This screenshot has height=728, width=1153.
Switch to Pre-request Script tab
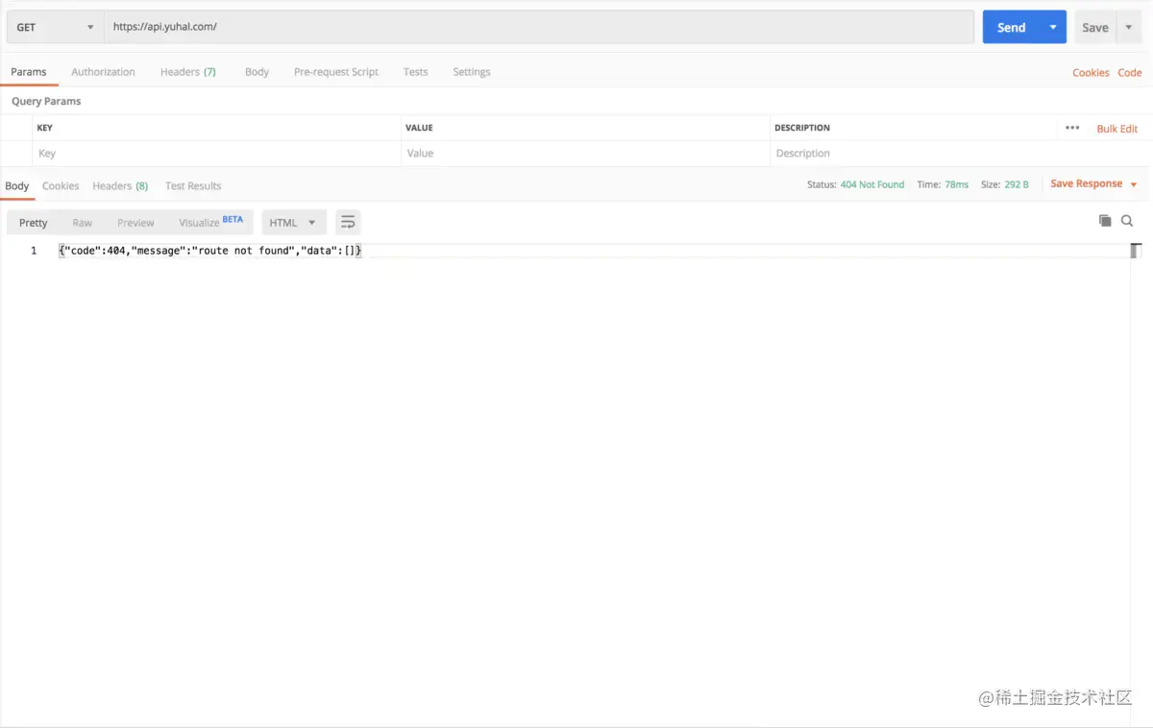(x=336, y=72)
